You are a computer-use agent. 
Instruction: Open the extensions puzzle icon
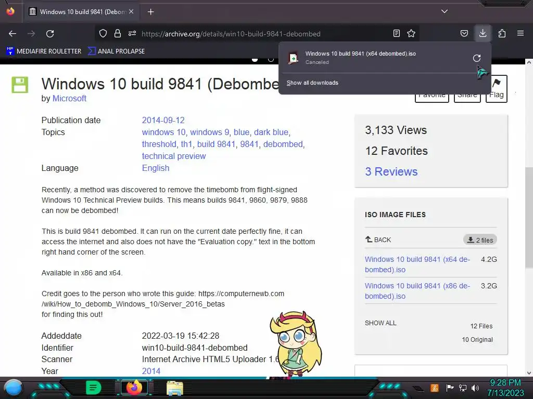click(502, 34)
